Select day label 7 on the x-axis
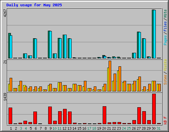Screen dimensions: 169x132 point(41,128)
